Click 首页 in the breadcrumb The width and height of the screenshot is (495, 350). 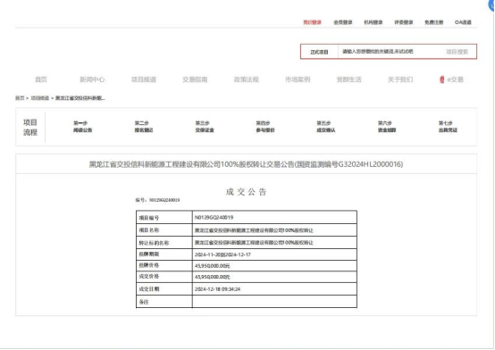(20, 98)
